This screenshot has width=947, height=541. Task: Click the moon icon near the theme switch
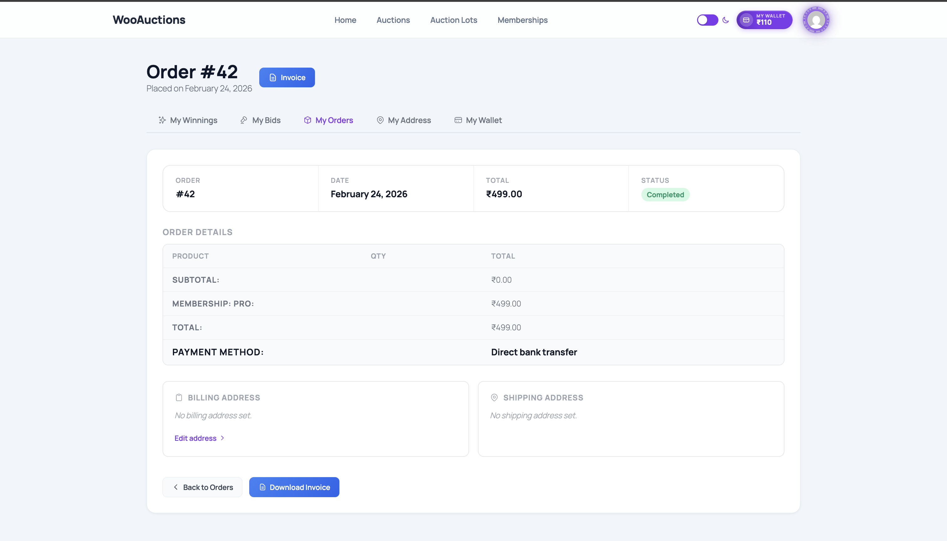click(x=726, y=20)
